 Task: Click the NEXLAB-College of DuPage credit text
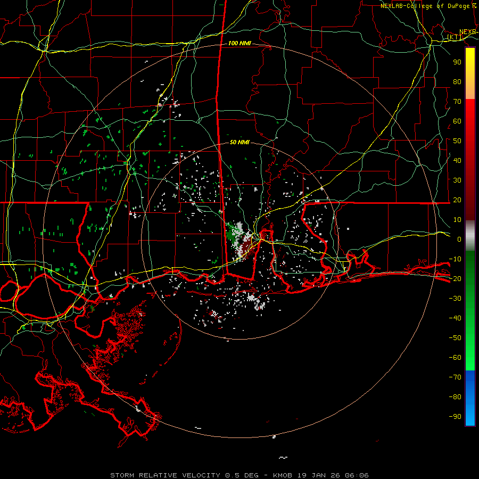[x=428, y=6]
